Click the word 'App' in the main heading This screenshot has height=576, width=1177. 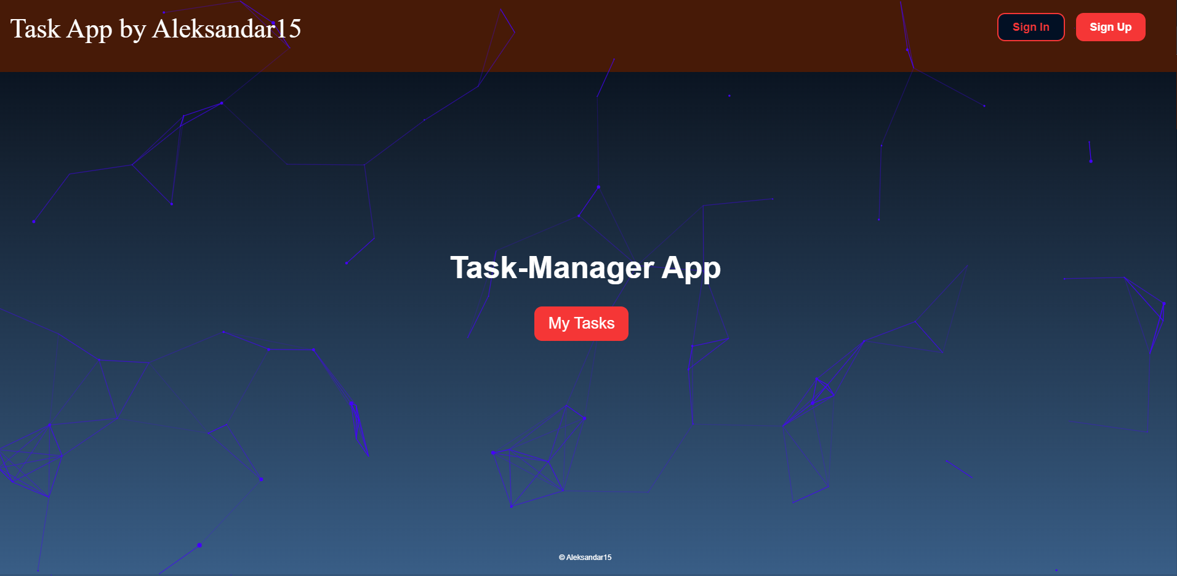pyautogui.click(x=691, y=268)
